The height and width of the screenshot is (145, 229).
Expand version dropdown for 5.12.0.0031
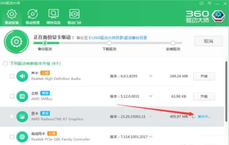pos(151,96)
